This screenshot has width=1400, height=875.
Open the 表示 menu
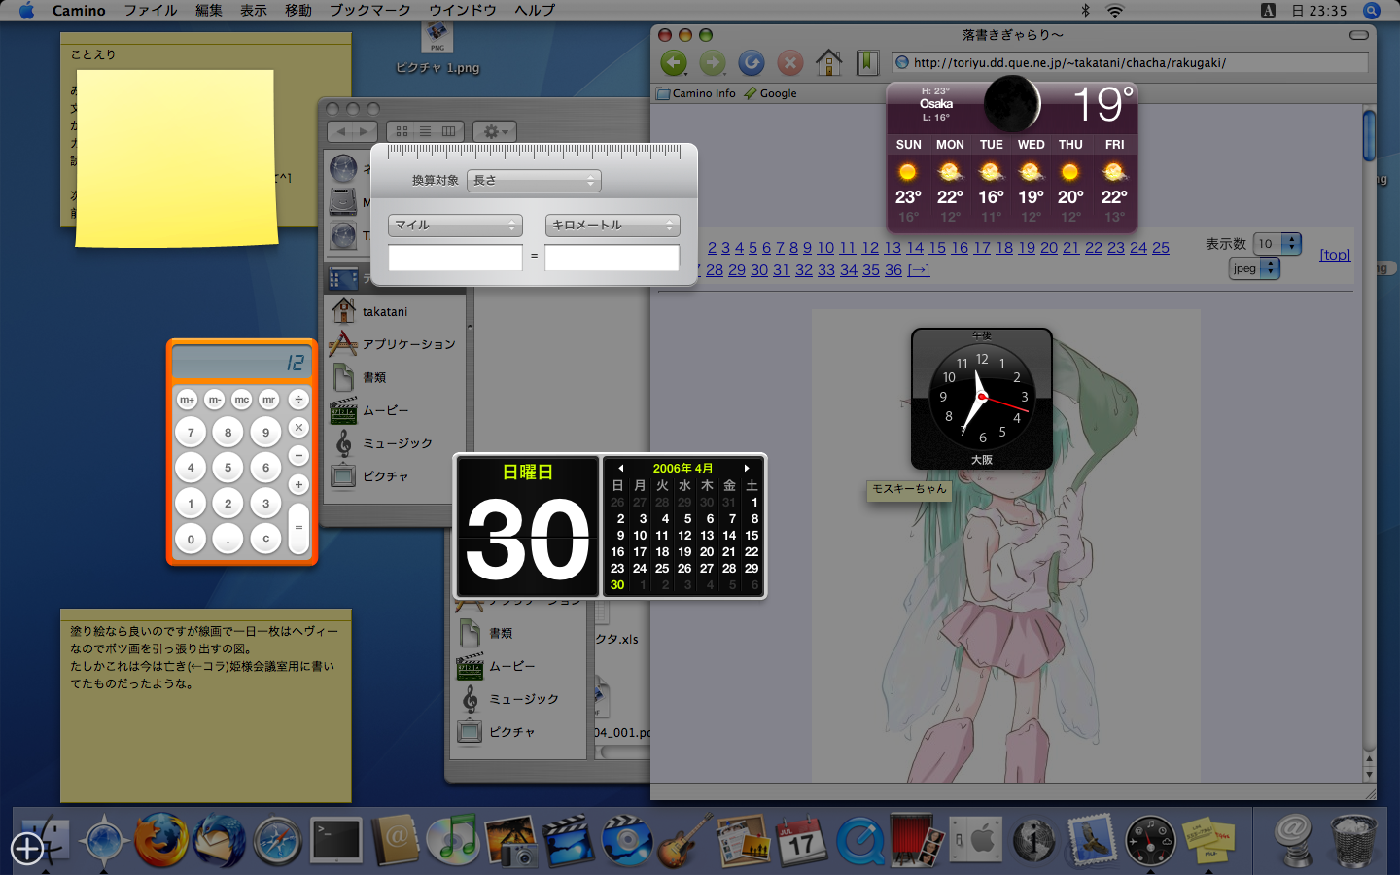point(254,11)
